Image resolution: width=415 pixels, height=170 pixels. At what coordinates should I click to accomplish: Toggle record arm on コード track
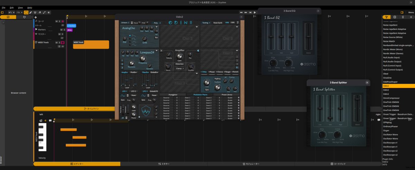coord(63,21)
